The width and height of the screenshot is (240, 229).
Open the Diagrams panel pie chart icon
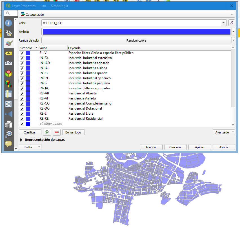coord(8,83)
